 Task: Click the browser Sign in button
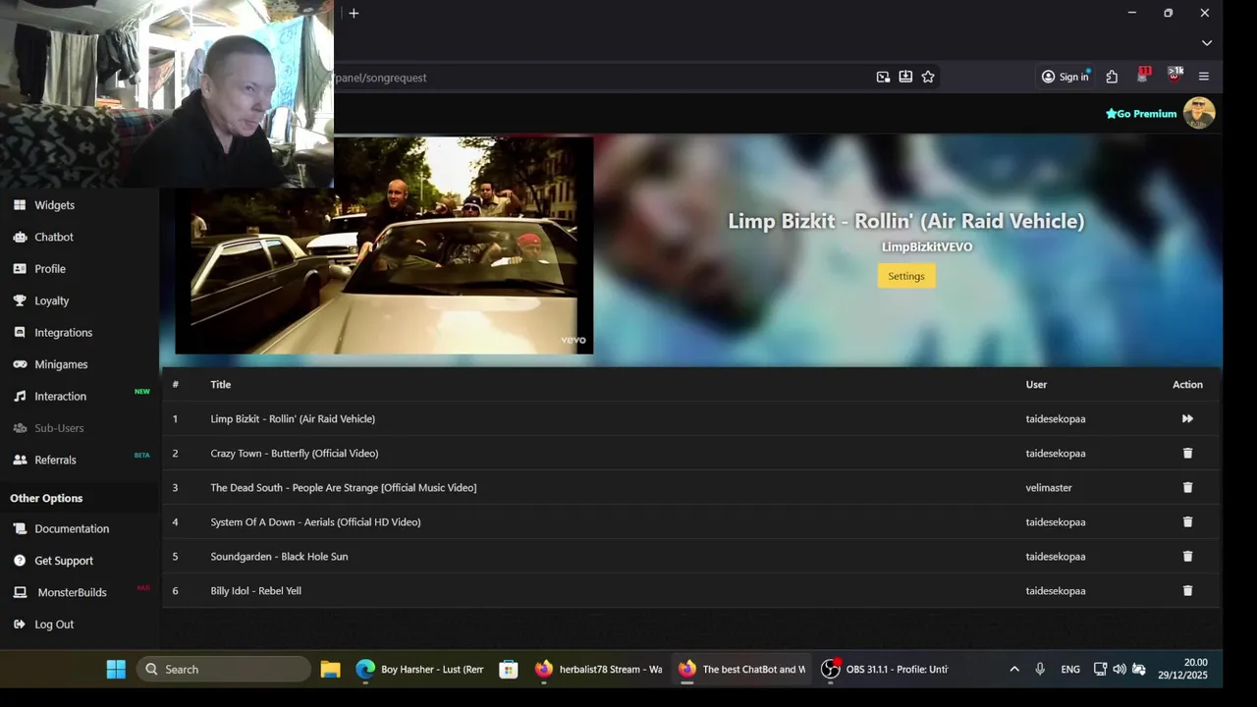coord(1066,77)
